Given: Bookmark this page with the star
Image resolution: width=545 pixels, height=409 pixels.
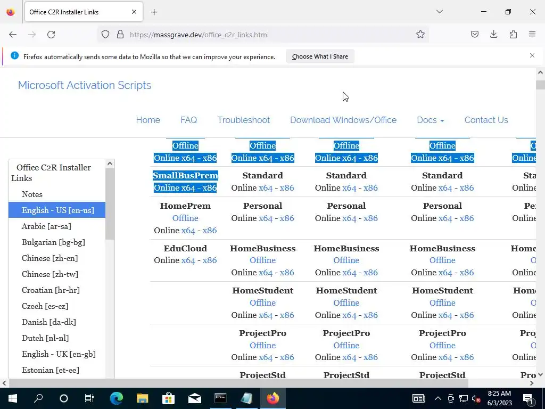Looking at the screenshot, I should pos(420,35).
